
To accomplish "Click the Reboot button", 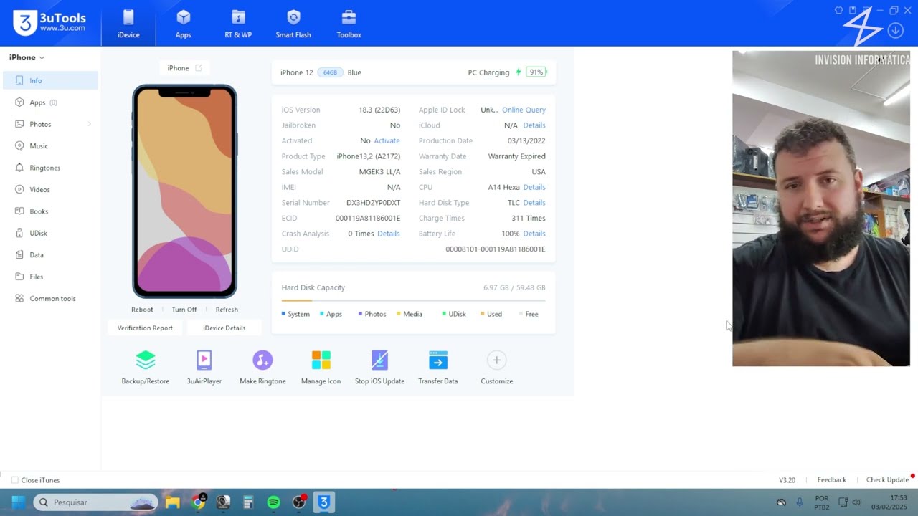I will [142, 310].
